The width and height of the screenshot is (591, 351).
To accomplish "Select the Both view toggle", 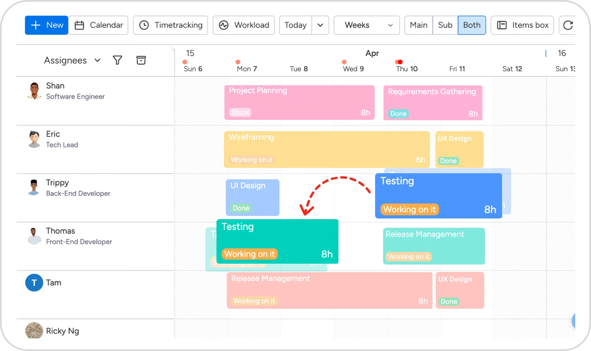I will (472, 25).
